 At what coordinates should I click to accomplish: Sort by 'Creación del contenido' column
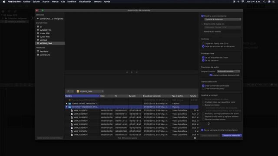156,96
